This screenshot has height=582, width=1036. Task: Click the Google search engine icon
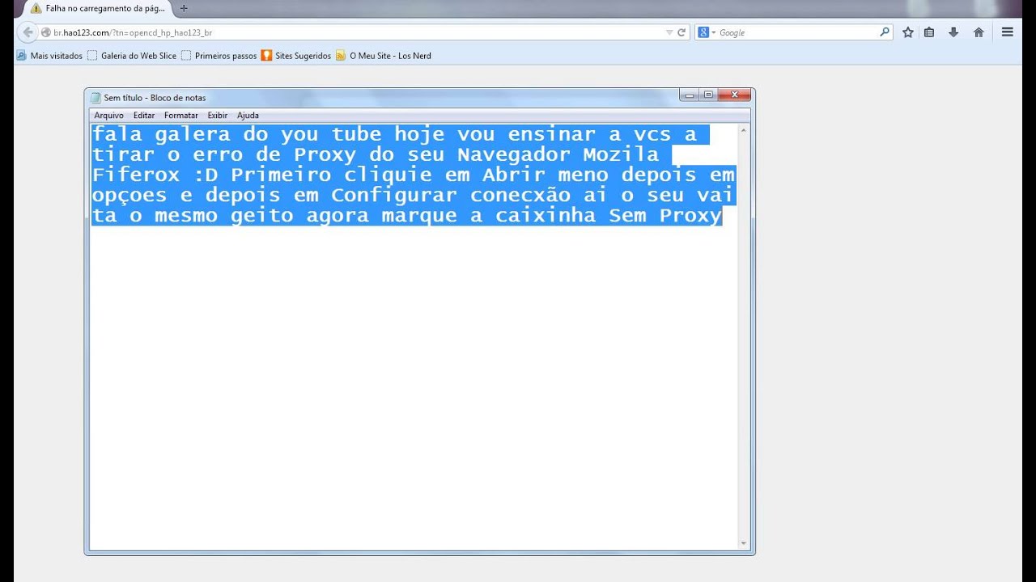703,32
